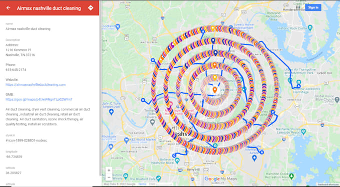This screenshot has height=187, width=340.
Task: Click the pink Maxwell House Hotel marker
Action: pos(171,104)
